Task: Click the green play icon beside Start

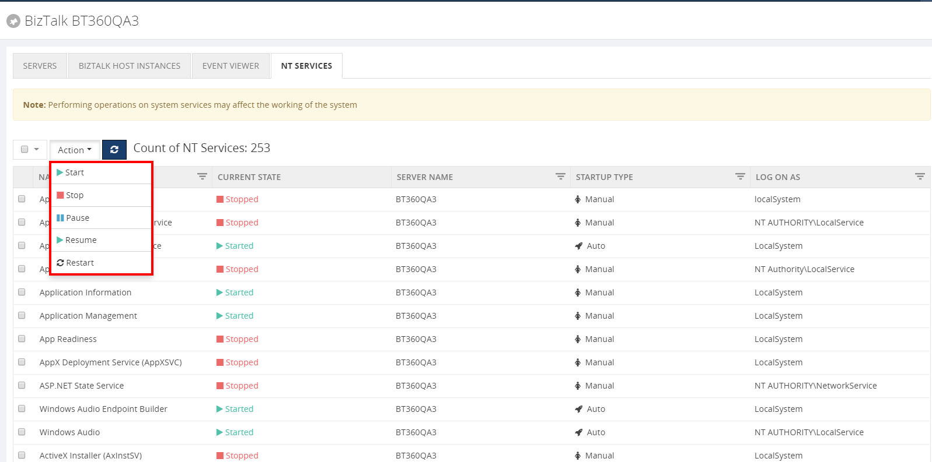Action: tap(60, 172)
